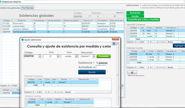185x108 pixels.
Task: Click the Laboratorios provider cell
Action: coord(103,26)
